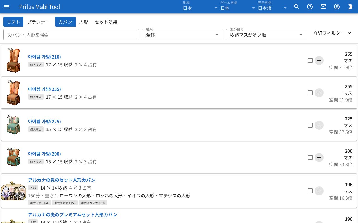Switch to the リスト tab
358x223 pixels.
point(13,22)
